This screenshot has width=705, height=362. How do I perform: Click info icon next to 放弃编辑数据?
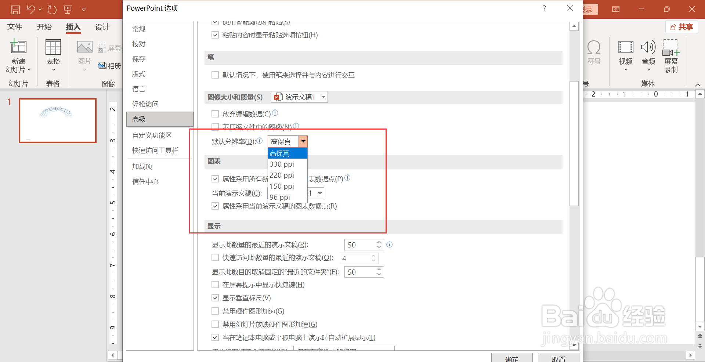pyautogui.click(x=275, y=113)
